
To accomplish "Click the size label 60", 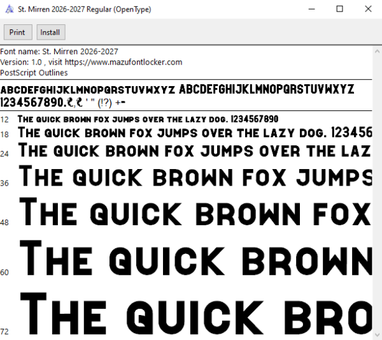I will click(4, 272).
